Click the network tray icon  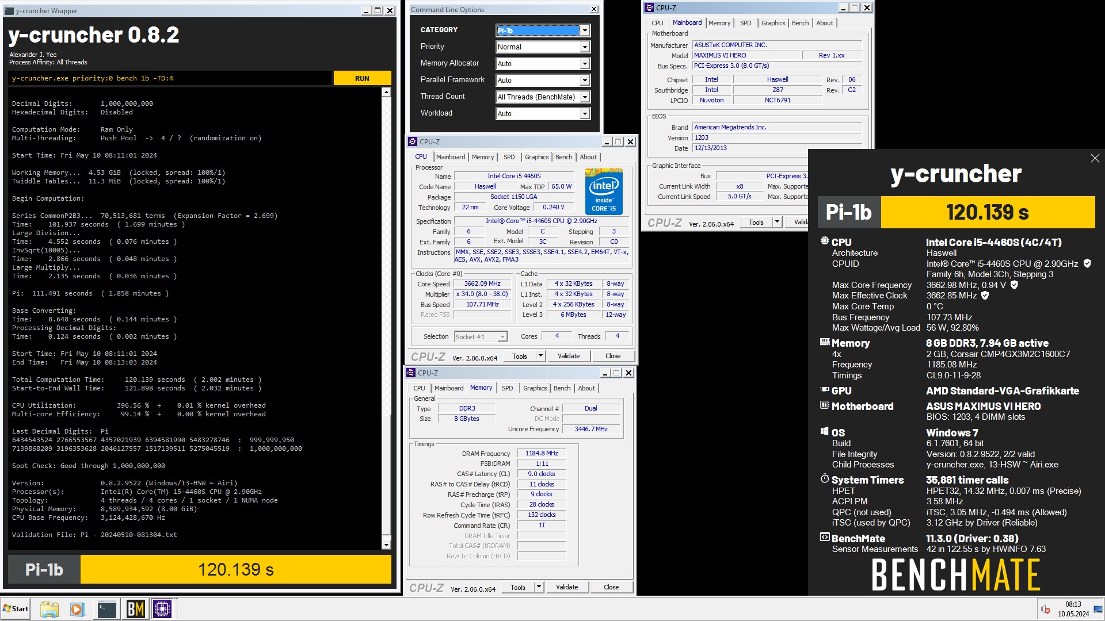coord(1098,609)
